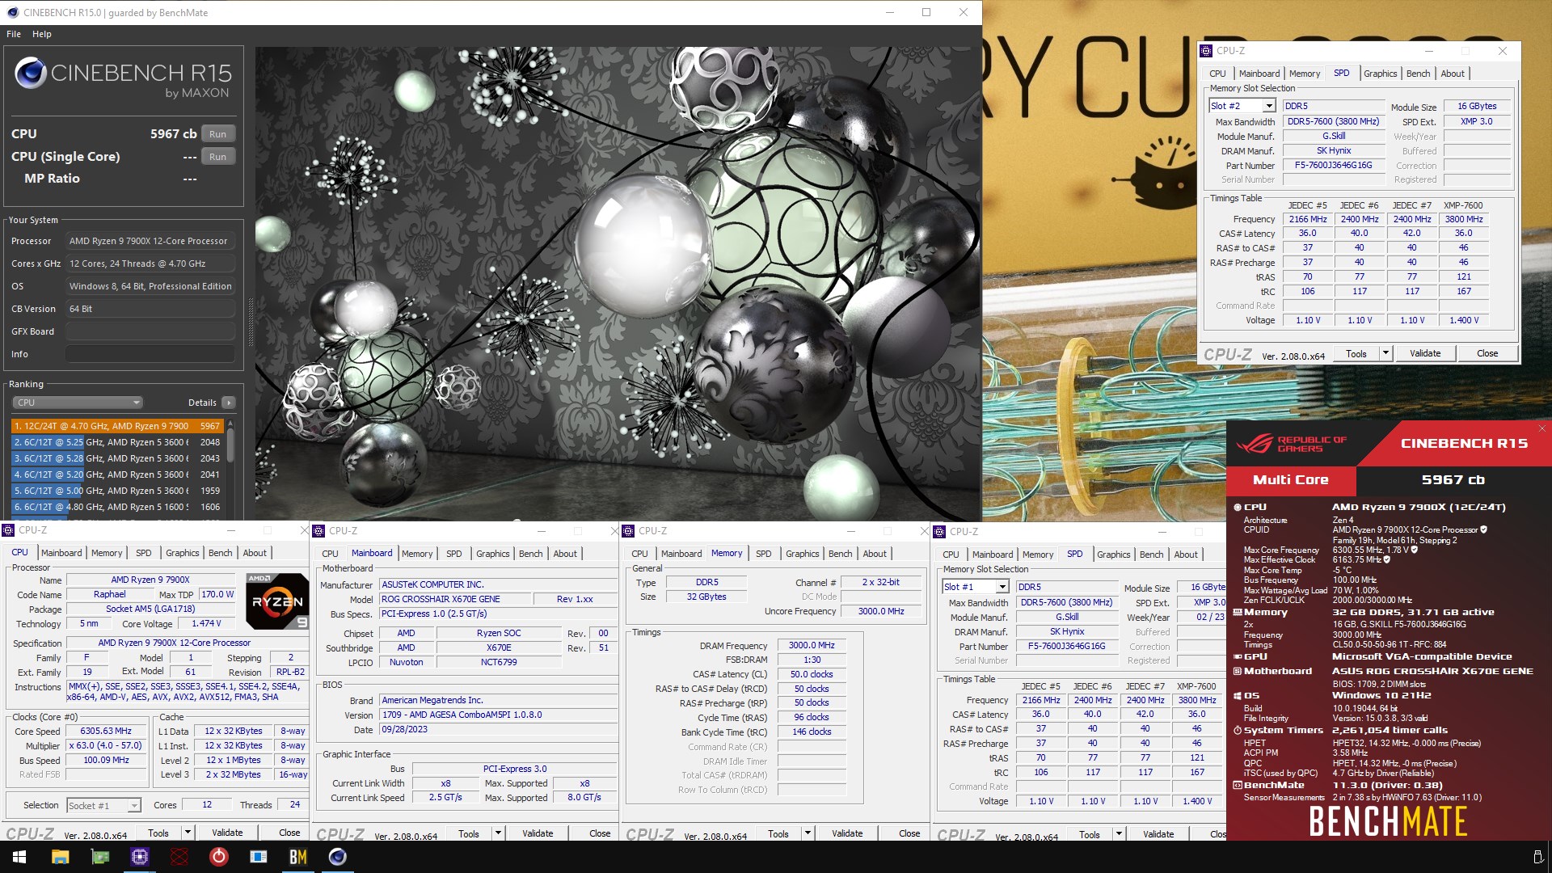Click the Core Speed 6305.63 MHz value
The image size is (1552, 873).
[x=106, y=731]
